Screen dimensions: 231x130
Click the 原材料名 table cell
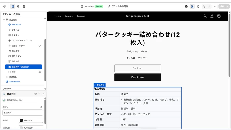(107, 101)
